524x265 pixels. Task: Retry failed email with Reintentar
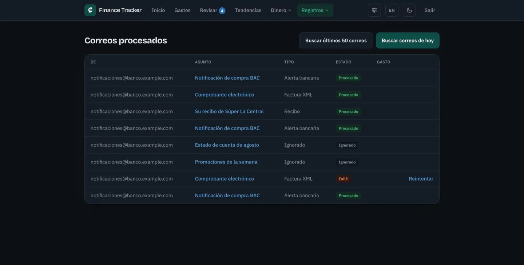(421, 179)
